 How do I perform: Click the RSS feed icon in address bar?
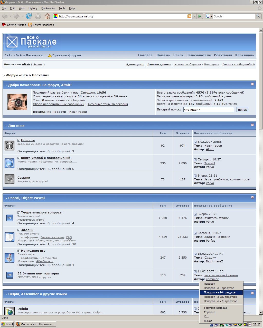click(x=189, y=16)
